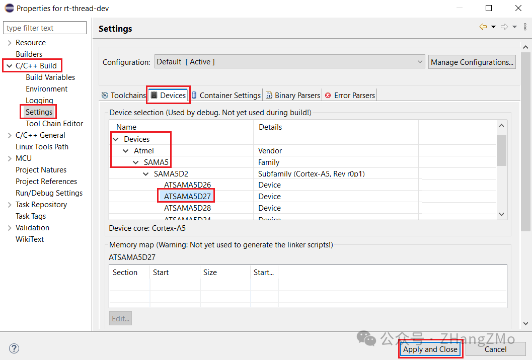Expand the Resource tree node
Viewport: 532px width, 360px height.
click(x=10, y=43)
